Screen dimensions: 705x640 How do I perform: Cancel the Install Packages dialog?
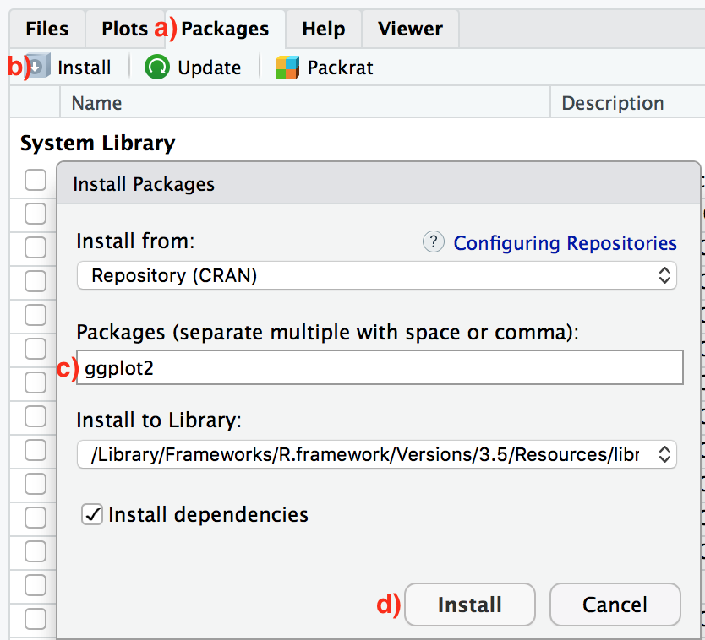pos(615,605)
